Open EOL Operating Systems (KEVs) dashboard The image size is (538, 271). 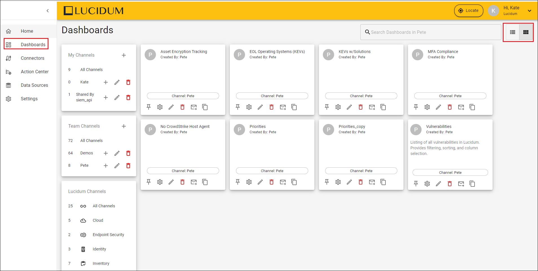277,52
